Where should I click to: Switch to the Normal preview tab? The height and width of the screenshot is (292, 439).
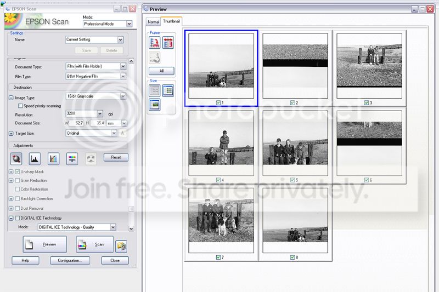(153, 22)
